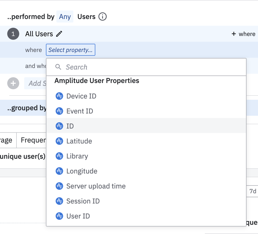This screenshot has height=234, width=258.
Task: Click Amplitude icon beside Device ID
Action: (x=59, y=96)
